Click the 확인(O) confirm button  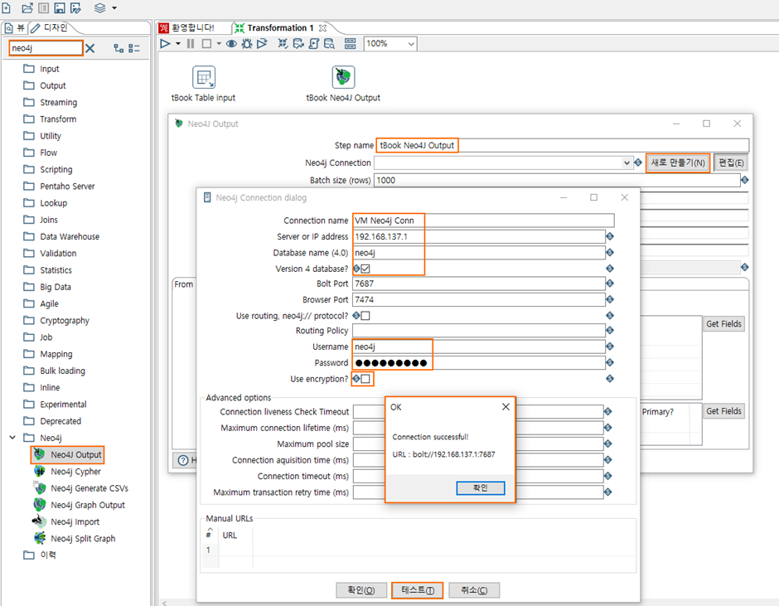(361, 590)
